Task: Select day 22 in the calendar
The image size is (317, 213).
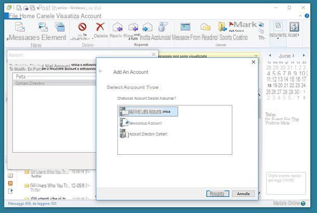Action: tap(292, 85)
